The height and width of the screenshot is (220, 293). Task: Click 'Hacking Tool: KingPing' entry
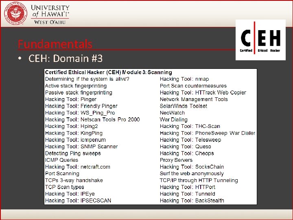(74, 133)
